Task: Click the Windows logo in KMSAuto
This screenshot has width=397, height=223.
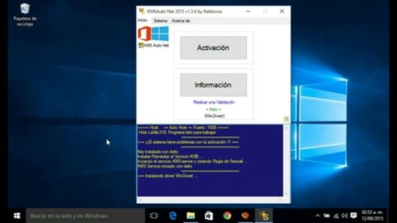Action: tap(160, 33)
